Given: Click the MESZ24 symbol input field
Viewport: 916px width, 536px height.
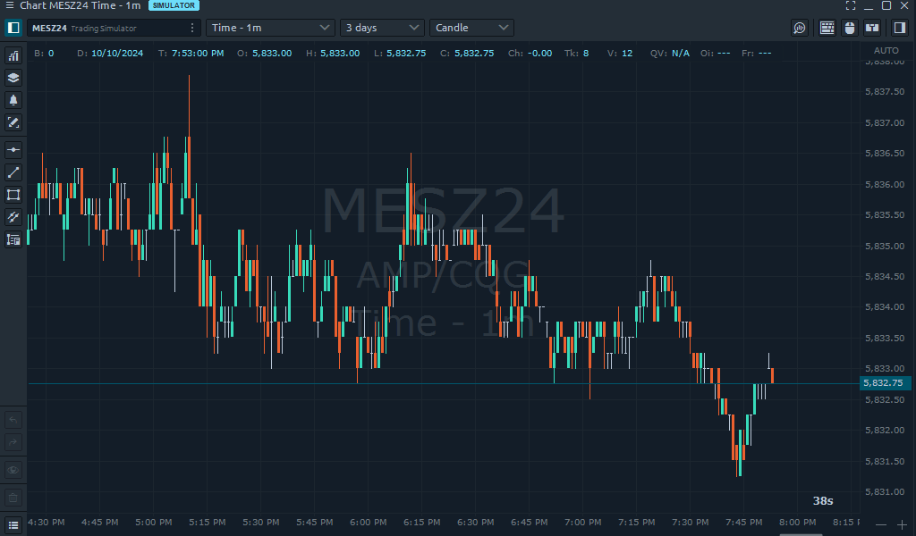Looking at the screenshot, I should point(107,28).
